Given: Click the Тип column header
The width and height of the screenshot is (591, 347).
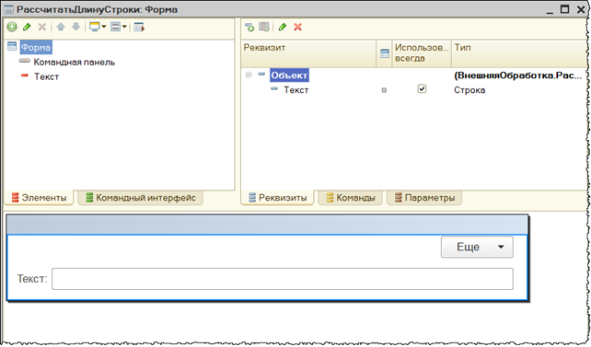Looking at the screenshot, I should 520,53.
